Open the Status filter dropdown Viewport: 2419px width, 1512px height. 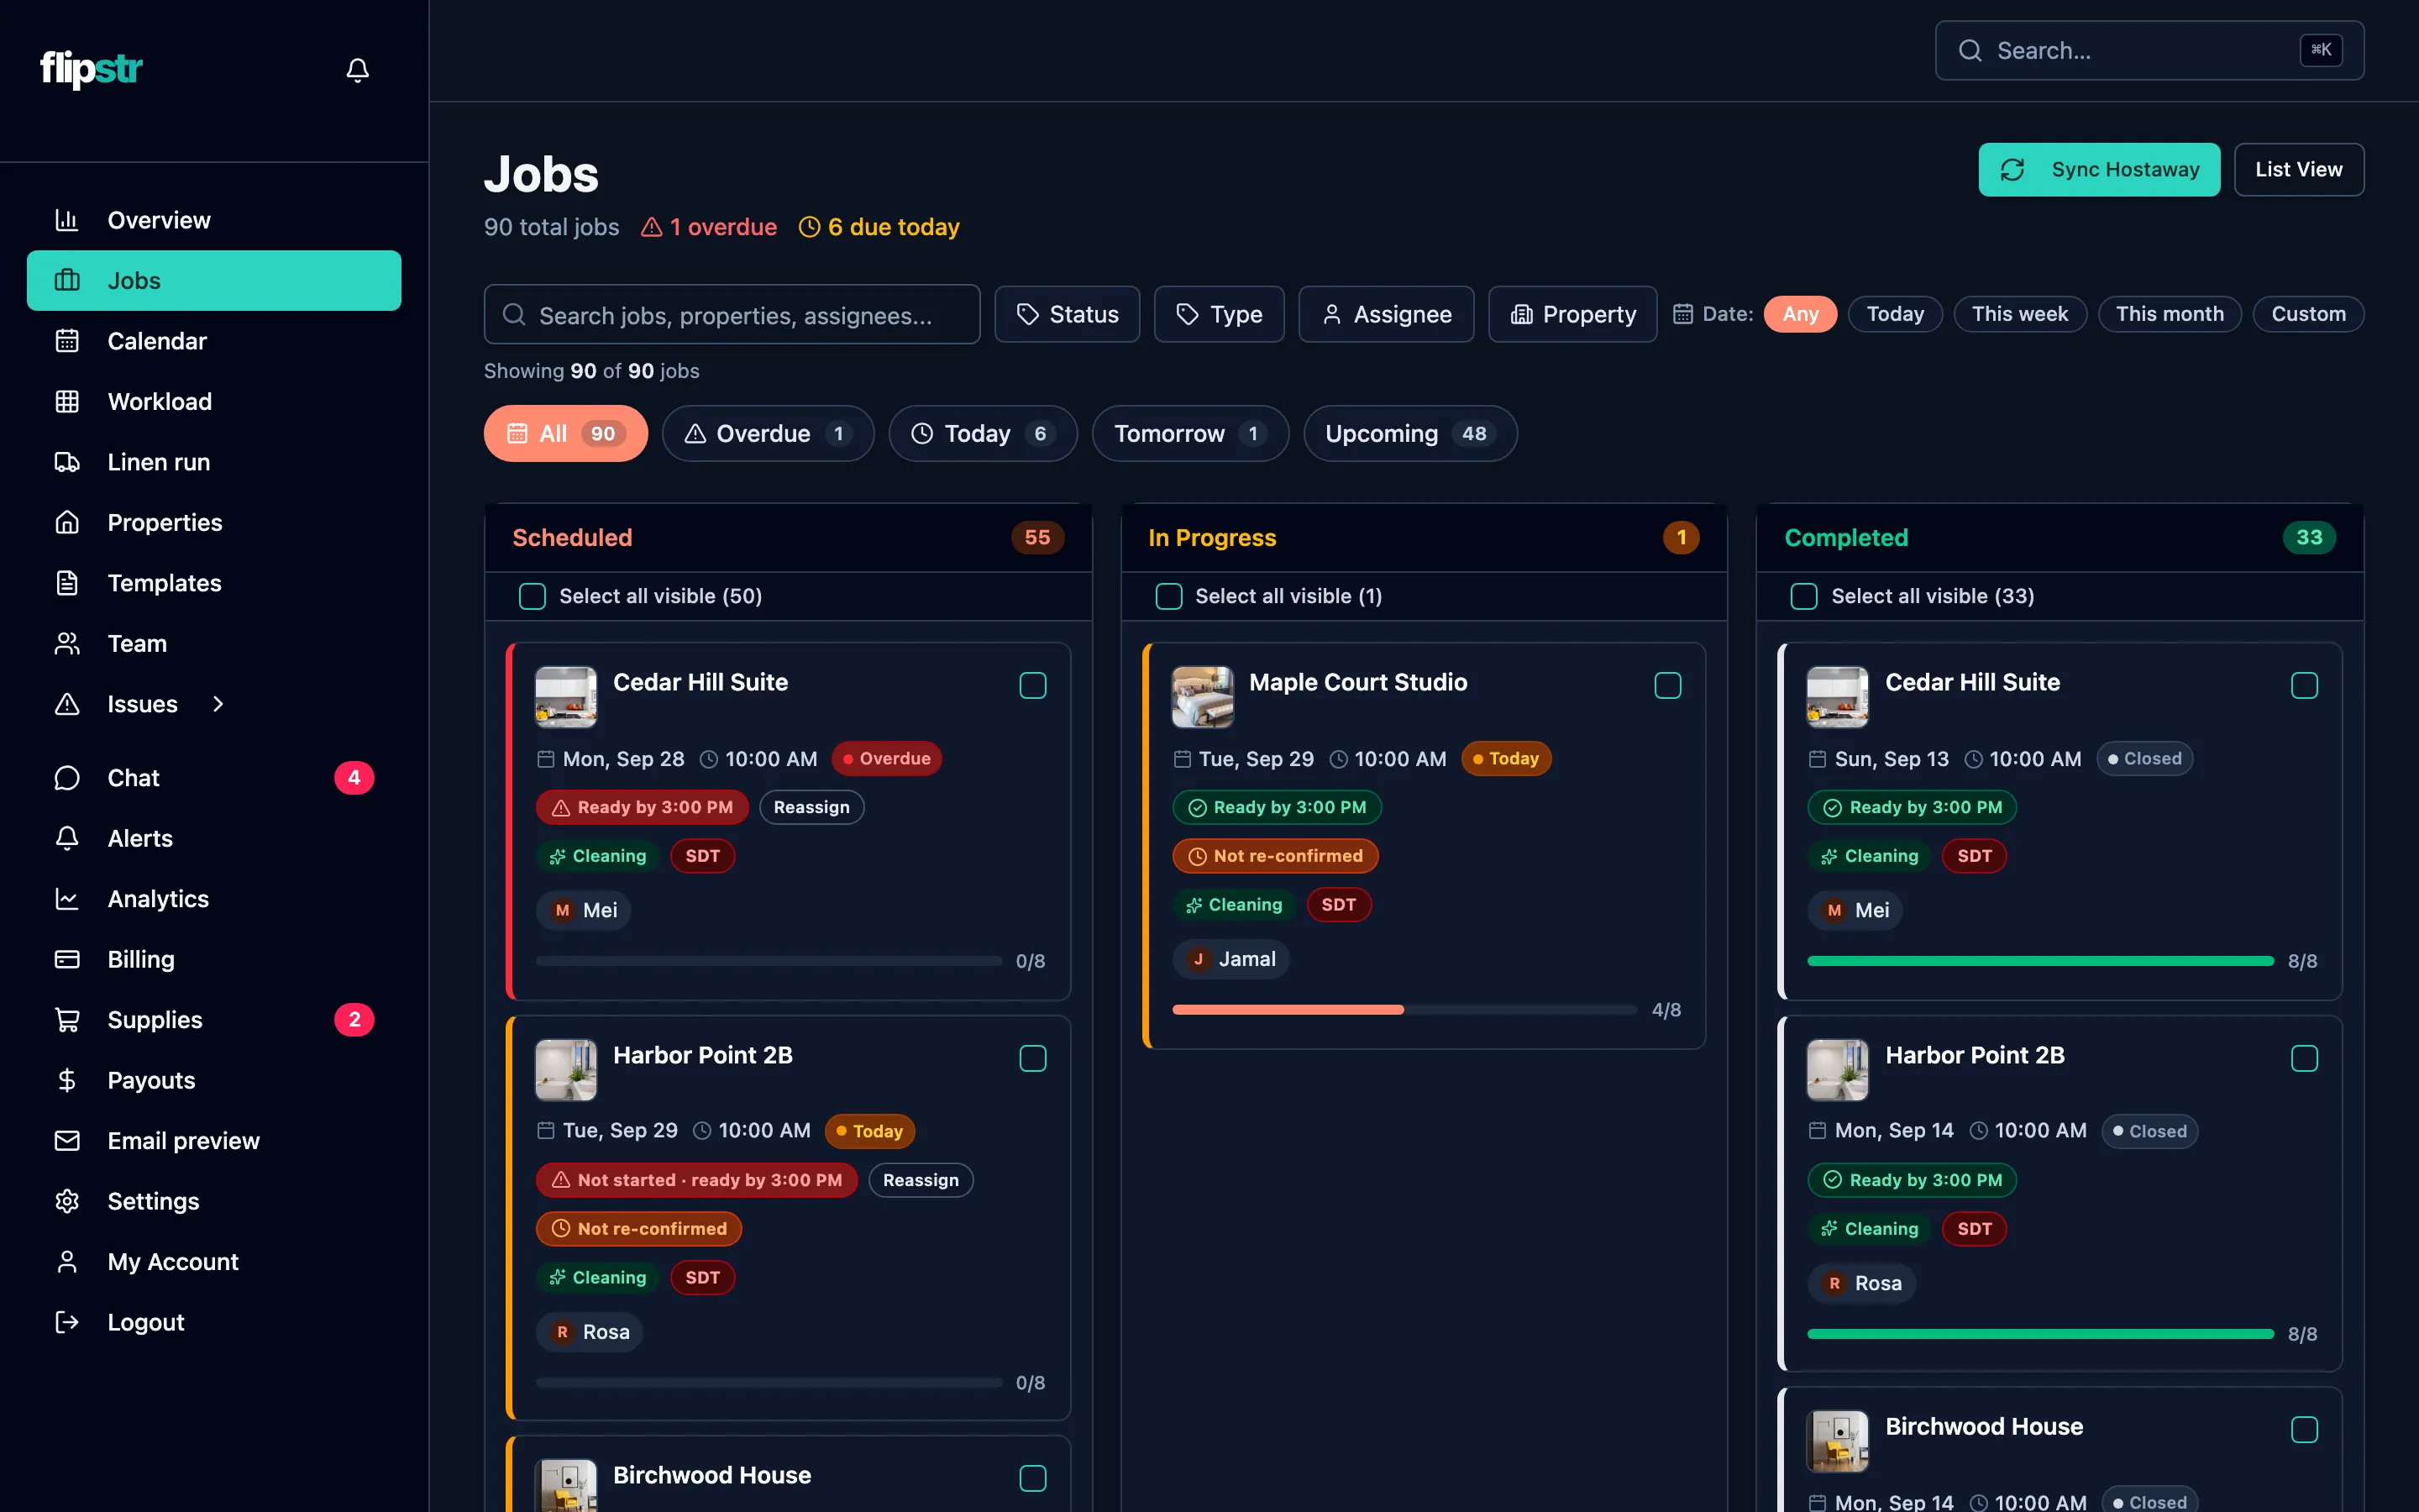tap(1067, 314)
